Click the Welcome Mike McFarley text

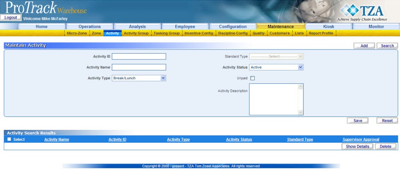pos(45,19)
